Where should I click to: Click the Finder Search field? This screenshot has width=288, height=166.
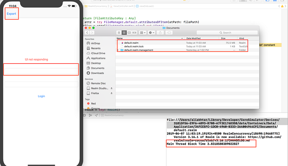click(x=227, y=33)
